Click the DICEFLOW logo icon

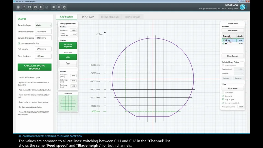coord(243,7)
